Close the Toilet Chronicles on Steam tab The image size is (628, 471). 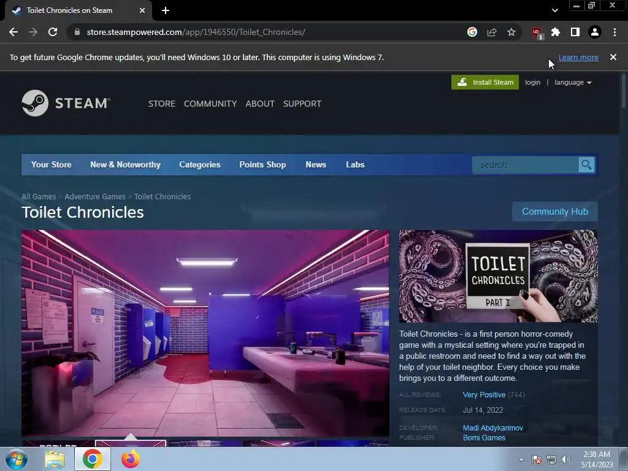pyautogui.click(x=142, y=10)
